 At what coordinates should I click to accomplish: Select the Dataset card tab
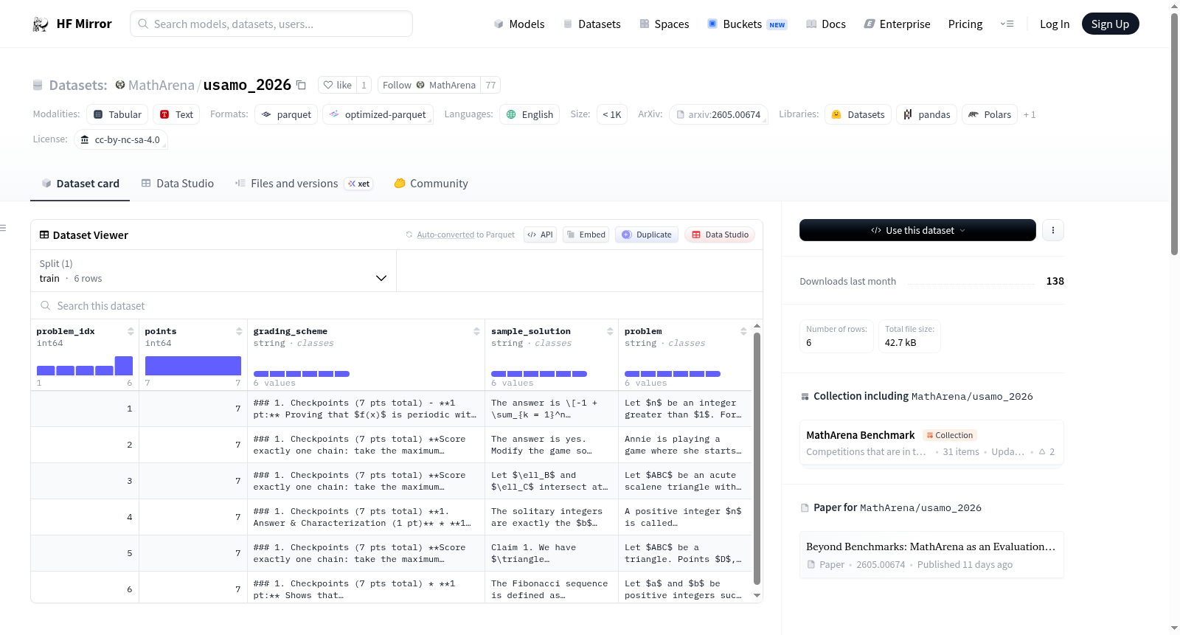(80, 184)
